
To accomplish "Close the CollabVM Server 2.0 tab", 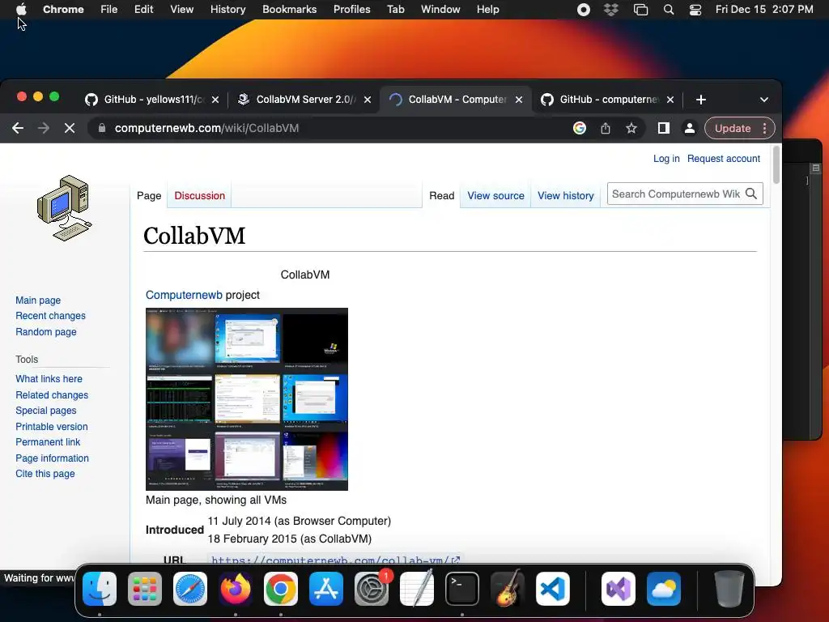I will (x=368, y=100).
